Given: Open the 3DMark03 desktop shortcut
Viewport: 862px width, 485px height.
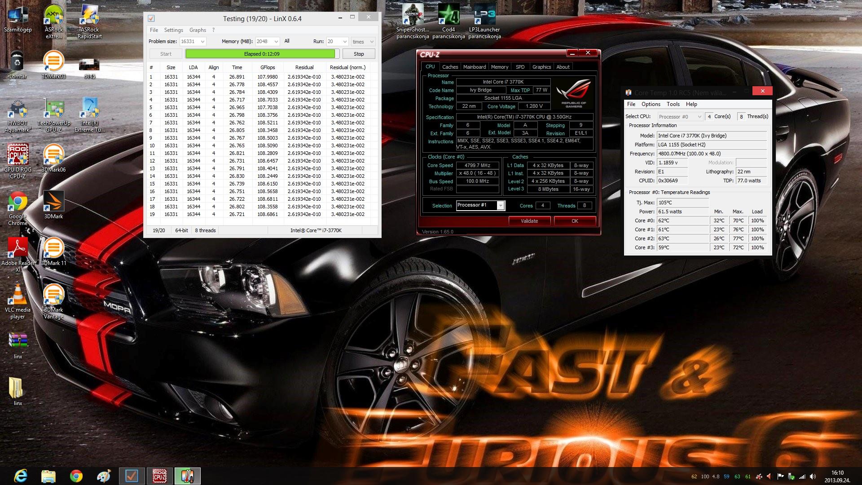Looking at the screenshot, I should [53, 64].
